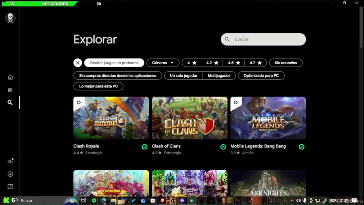This screenshot has height=205, width=364.
Task: Open Microsoft Edge from the taskbar
Action: [104, 201]
